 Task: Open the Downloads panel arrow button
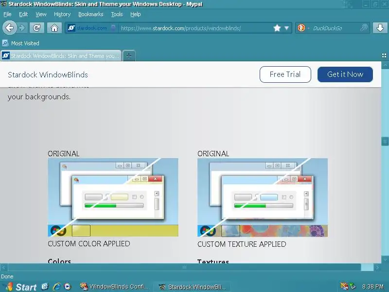tap(380, 28)
